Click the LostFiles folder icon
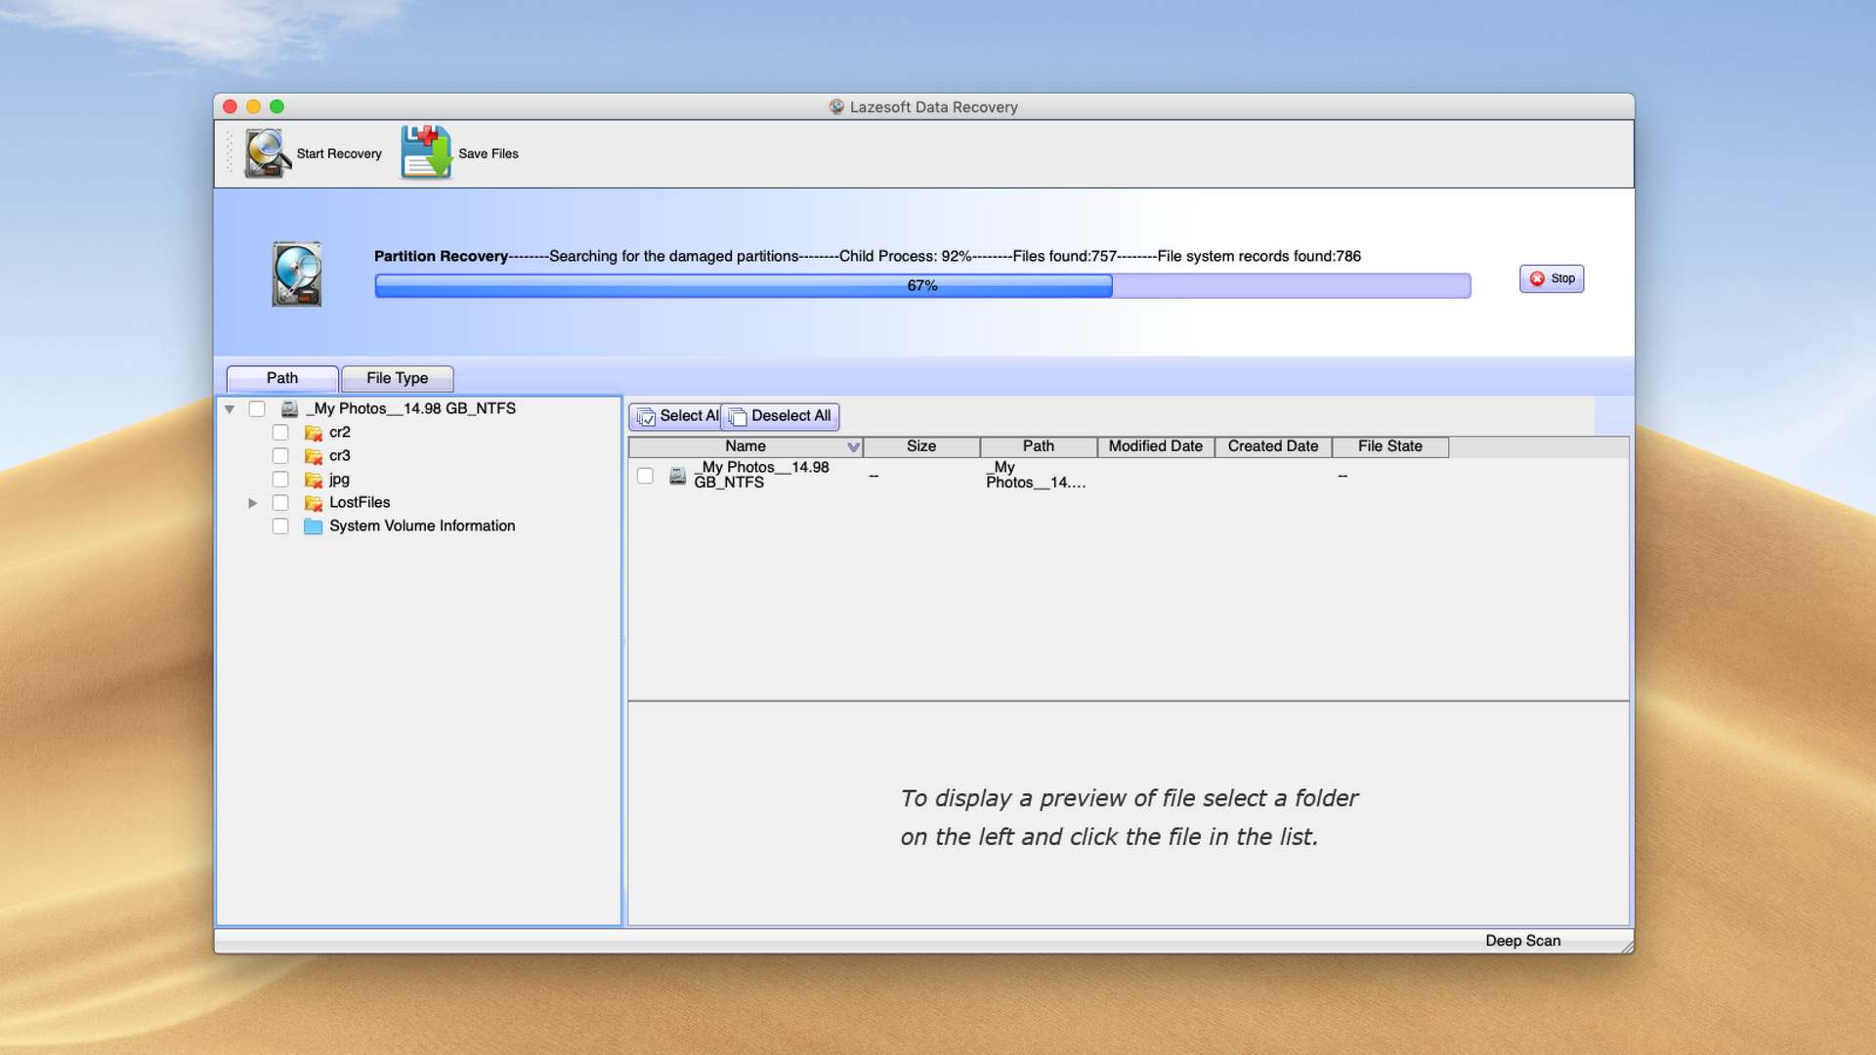Screen dimensions: 1876x1055 pyautogui.click(x=313, y=503)
